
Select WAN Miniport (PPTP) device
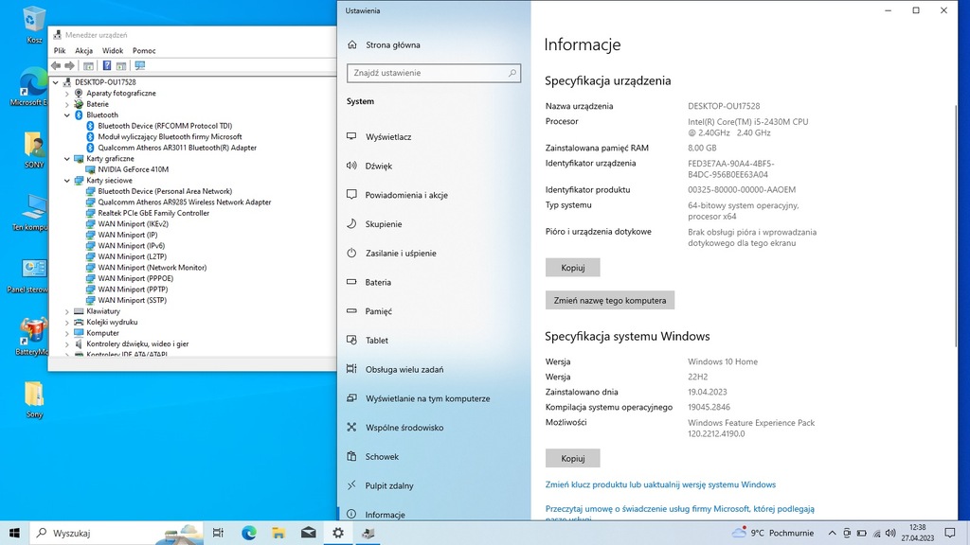click(133, 290)
